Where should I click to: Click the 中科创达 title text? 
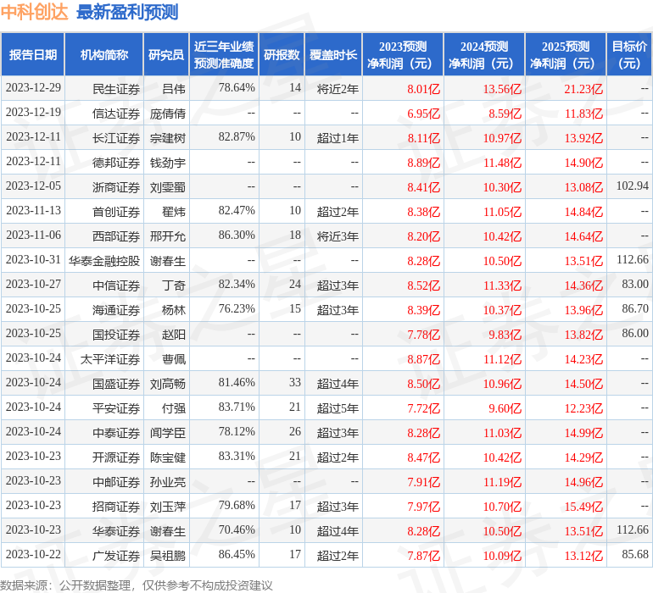[x=34, y=12]
